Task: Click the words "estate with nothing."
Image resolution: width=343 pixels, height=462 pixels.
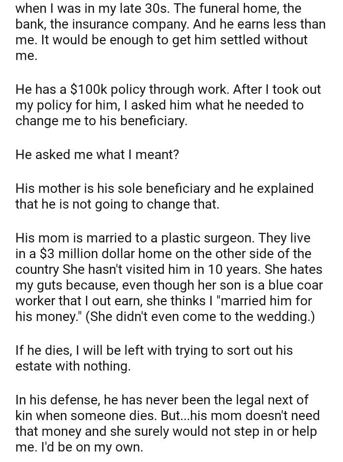Action: tap(72, 368)
